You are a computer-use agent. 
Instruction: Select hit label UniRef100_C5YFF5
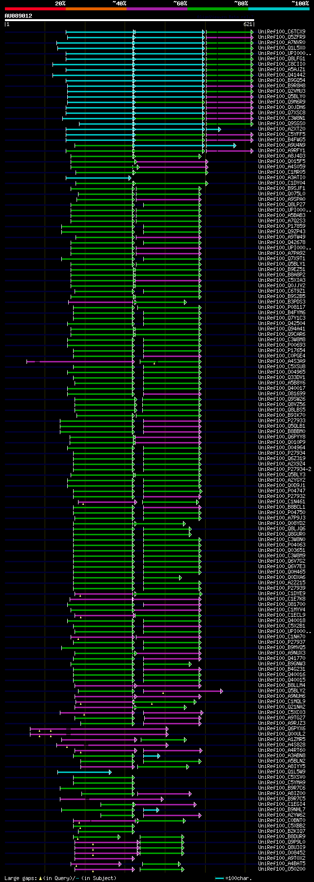(x=282, y=135)
